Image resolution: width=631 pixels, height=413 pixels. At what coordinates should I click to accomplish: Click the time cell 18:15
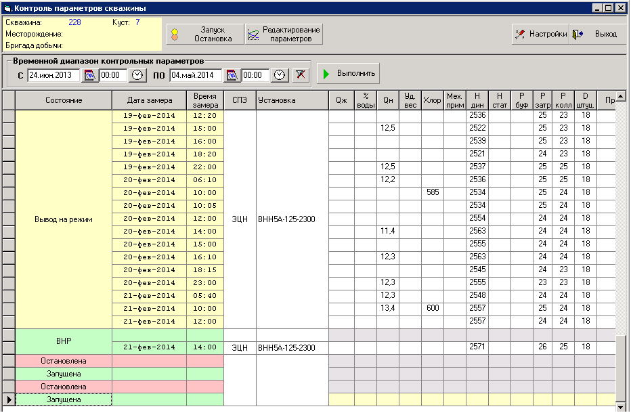pos(205,270)
